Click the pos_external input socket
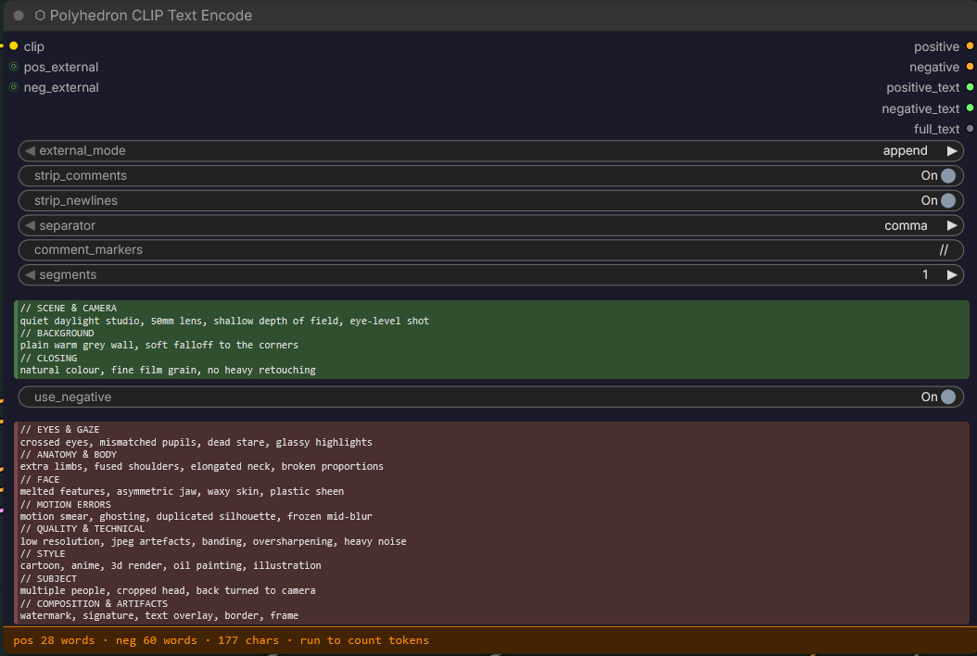The height and width of the screenshot is (656, 977). [14, 67]
